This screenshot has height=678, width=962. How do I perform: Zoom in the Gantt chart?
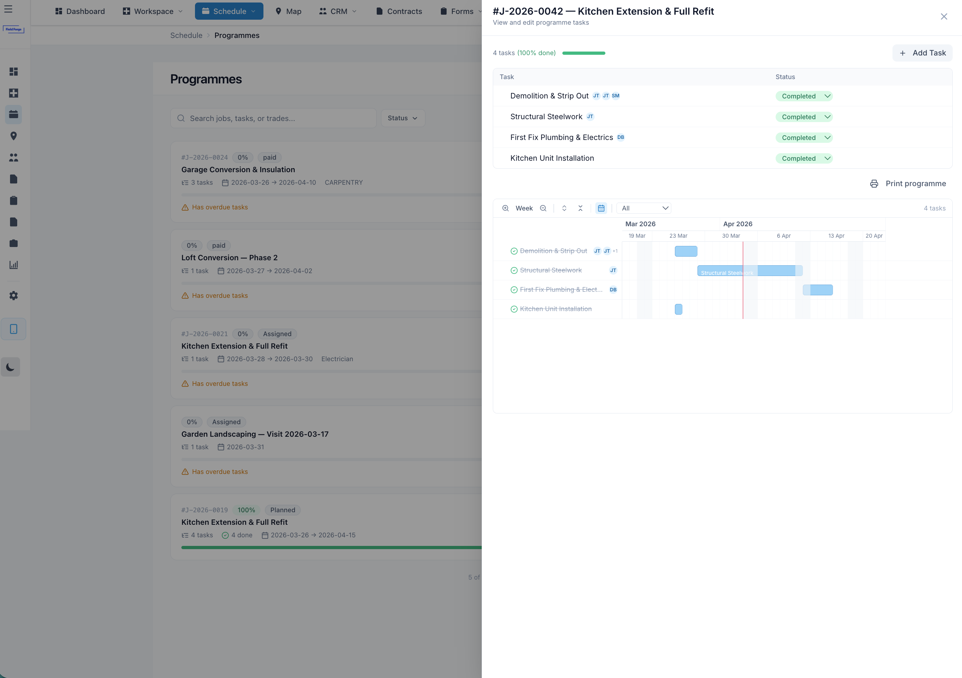[506, 208]
